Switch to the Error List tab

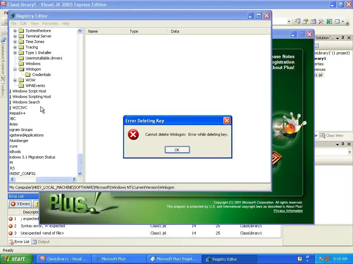click(x=19, y=242)
